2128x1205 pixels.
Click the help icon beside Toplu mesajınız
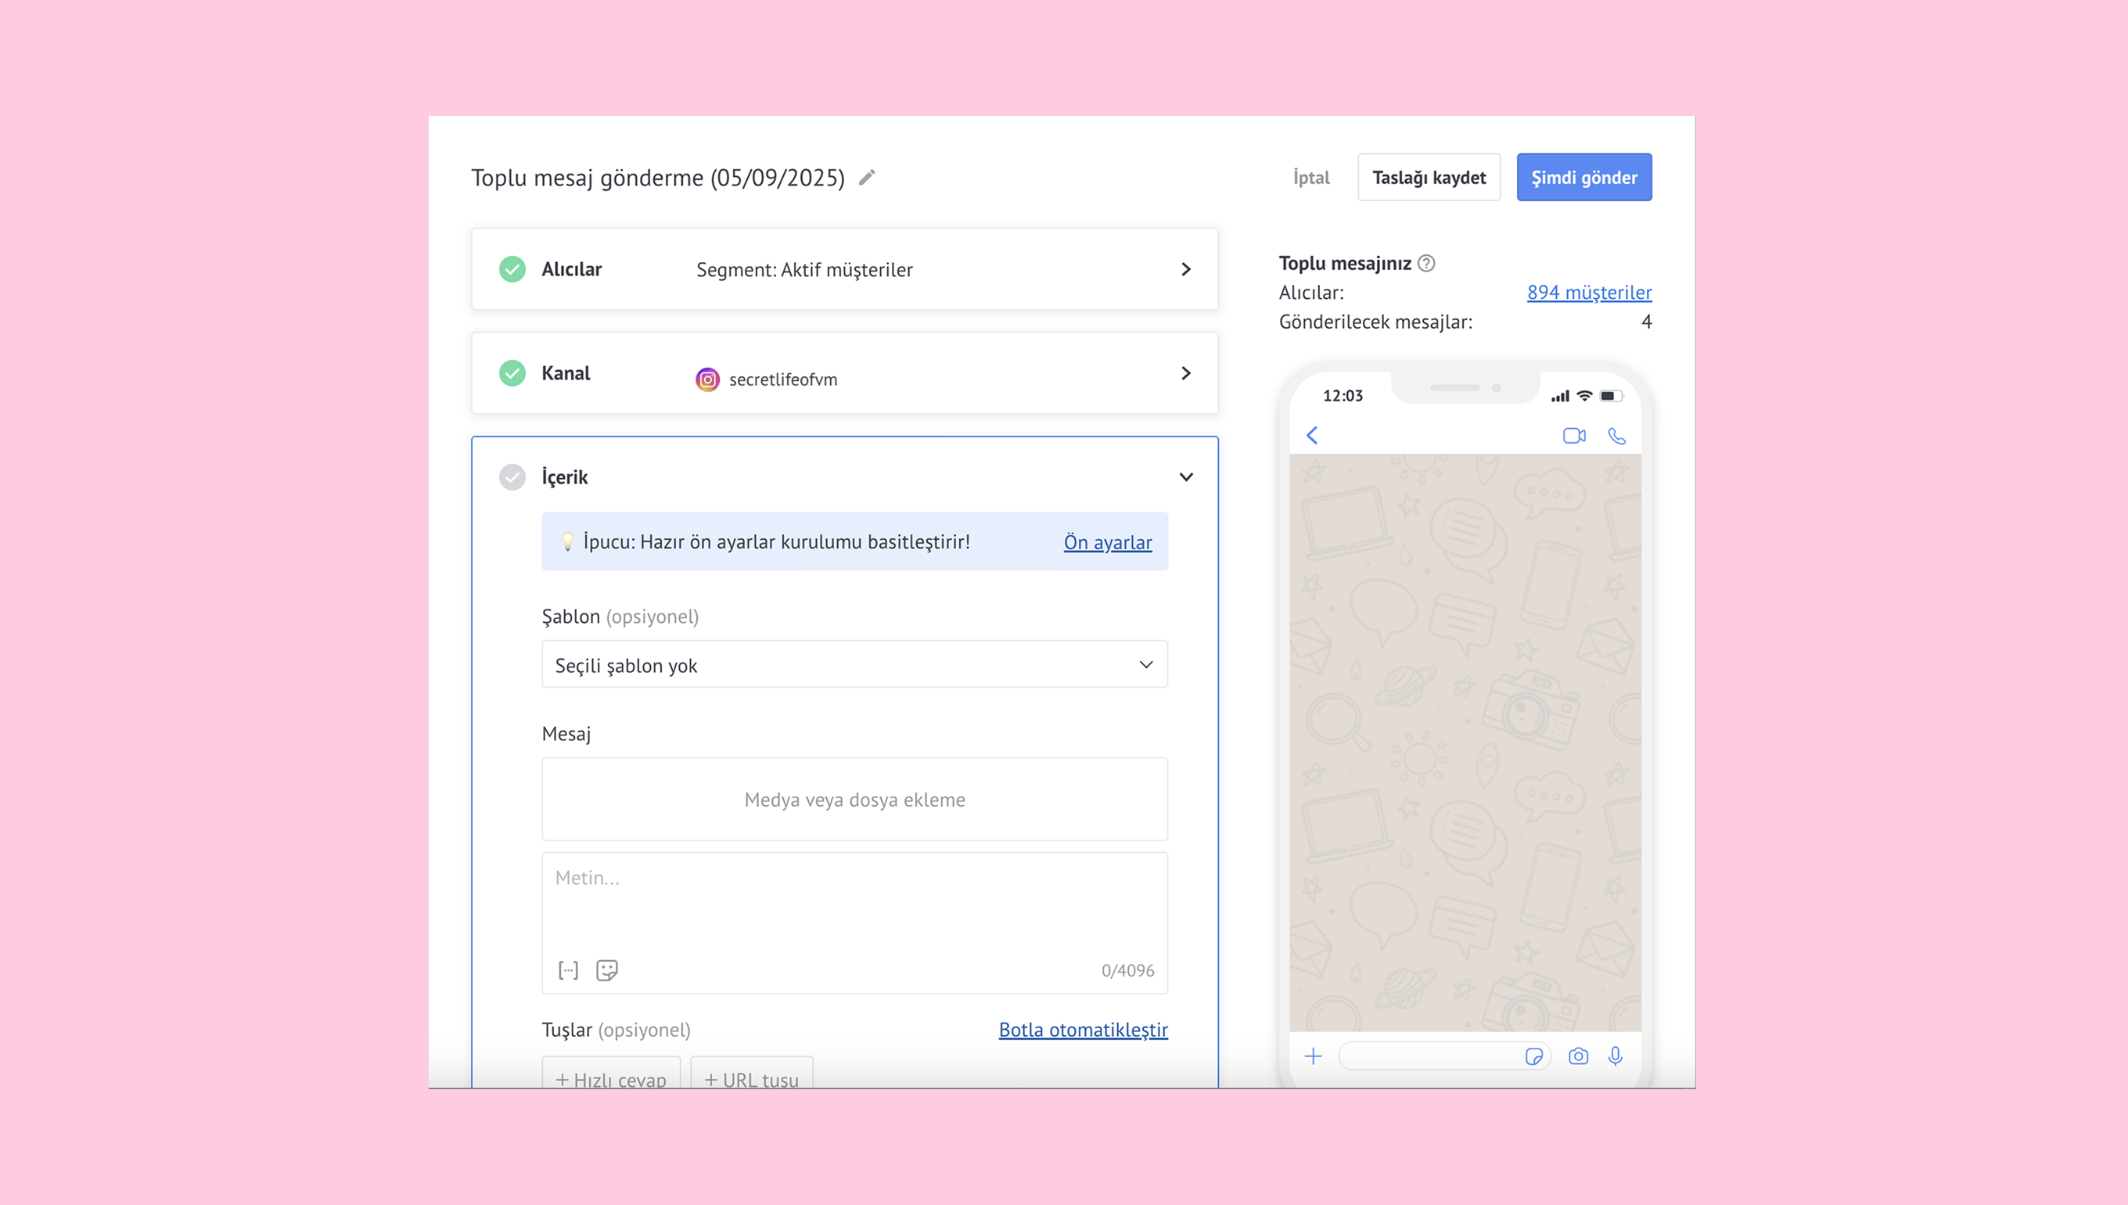tap(1426, 263)
